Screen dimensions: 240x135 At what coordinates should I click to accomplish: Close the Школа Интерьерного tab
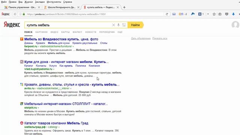78,7
